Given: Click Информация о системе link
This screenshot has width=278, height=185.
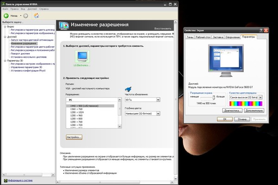Looking at the screenshot, I should pyautogui.click(x=20, y=180).
